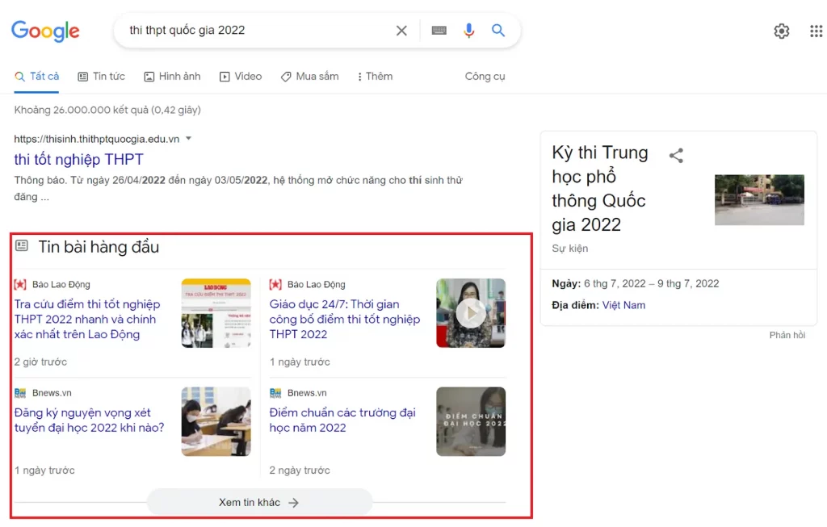Screen dimensions: 827x527
Task: Switch to the Hình ảnh tab
Action: (x=172, y=77)
